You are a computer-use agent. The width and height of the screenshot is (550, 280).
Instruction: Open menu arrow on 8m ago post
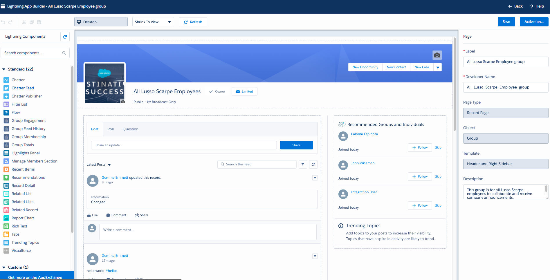pos(315,178)
